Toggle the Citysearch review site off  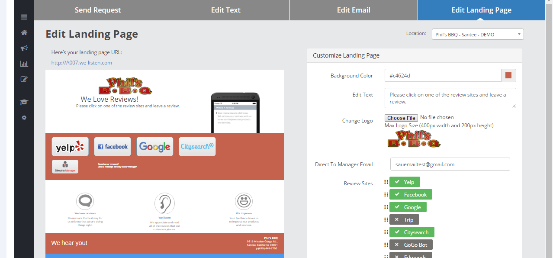click(x=412, y=232)
